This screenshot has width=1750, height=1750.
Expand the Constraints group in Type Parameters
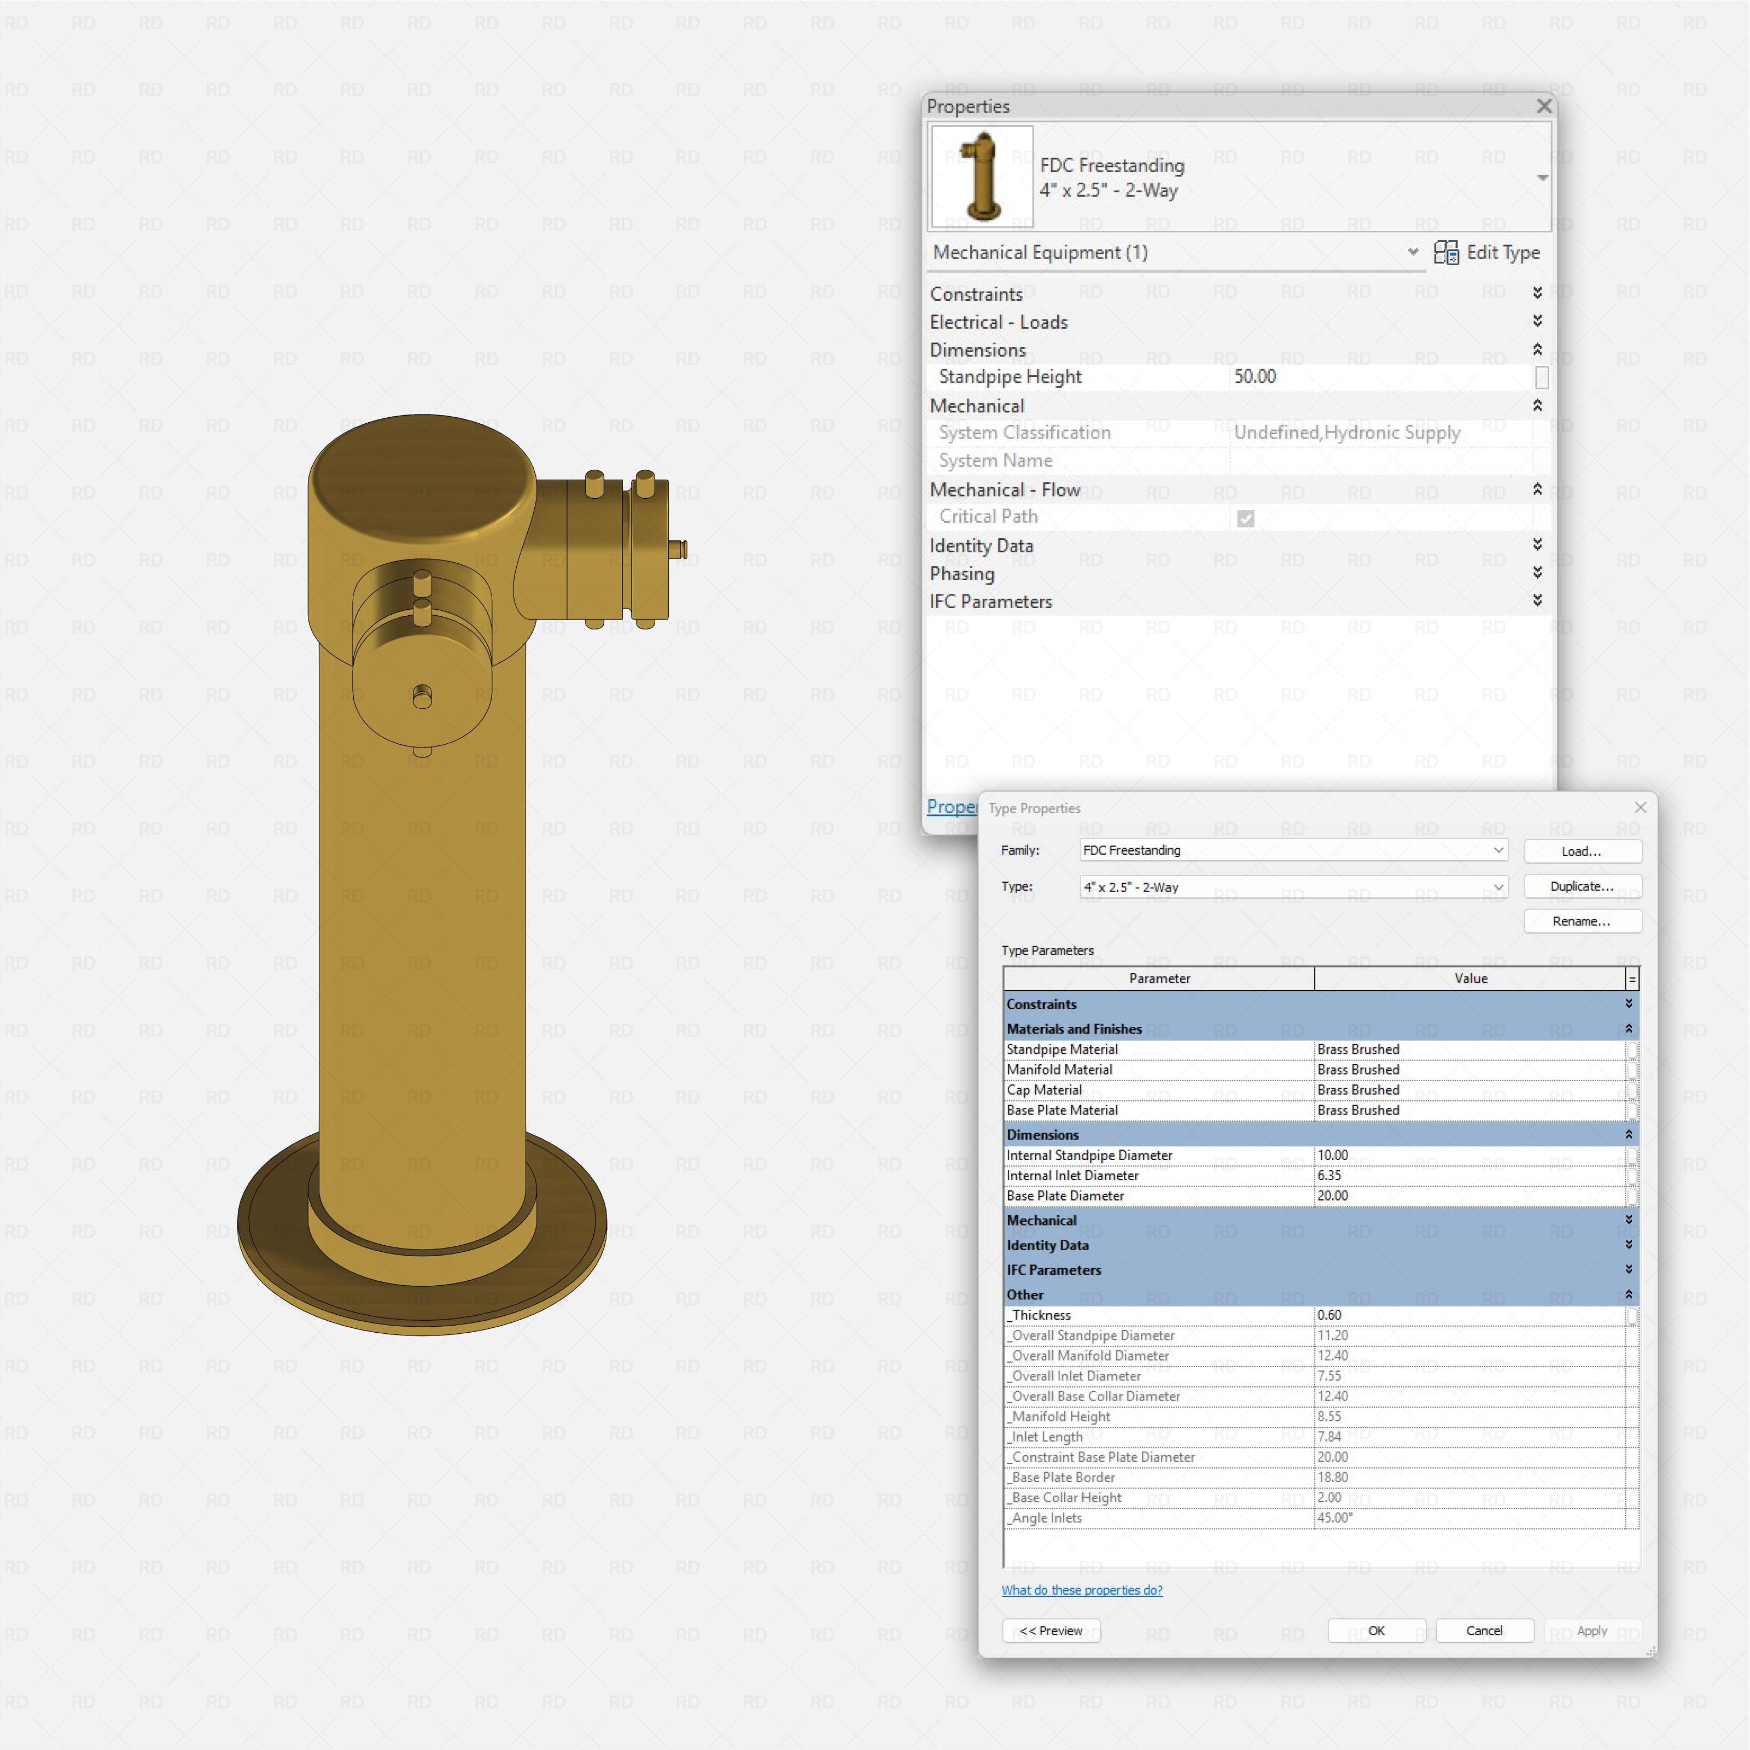1629,1004
